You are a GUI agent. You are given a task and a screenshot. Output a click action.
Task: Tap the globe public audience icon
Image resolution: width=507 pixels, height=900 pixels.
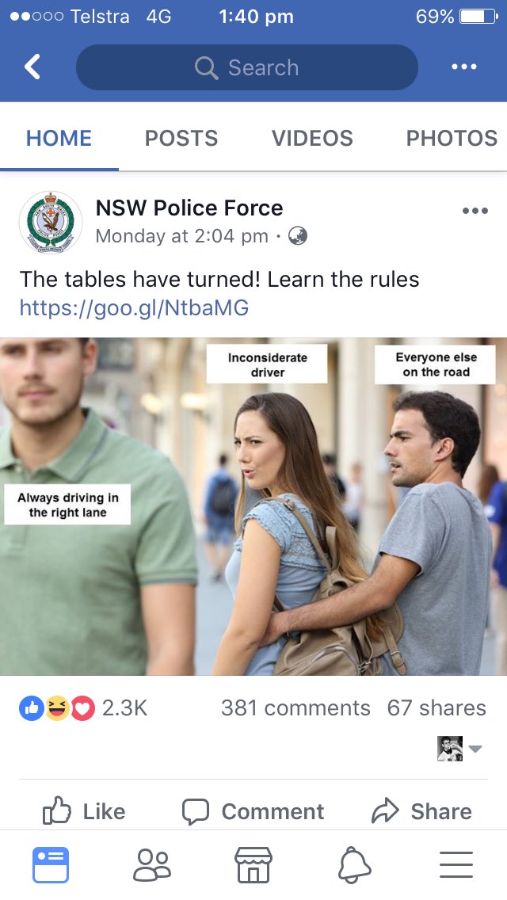[297, 236]
